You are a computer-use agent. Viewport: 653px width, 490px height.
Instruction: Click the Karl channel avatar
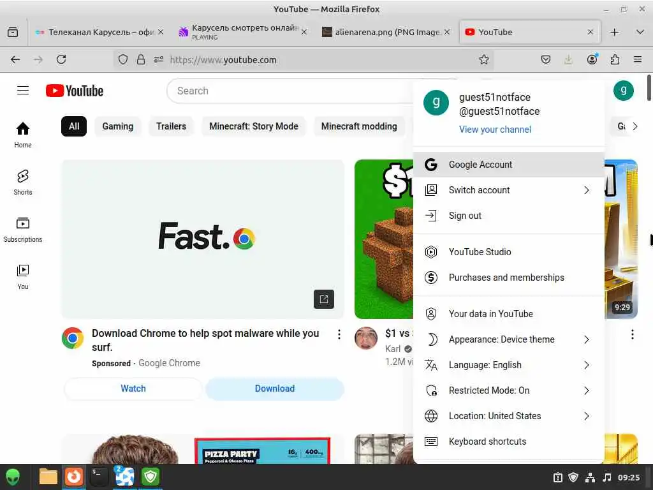click(x=365, y=338)
